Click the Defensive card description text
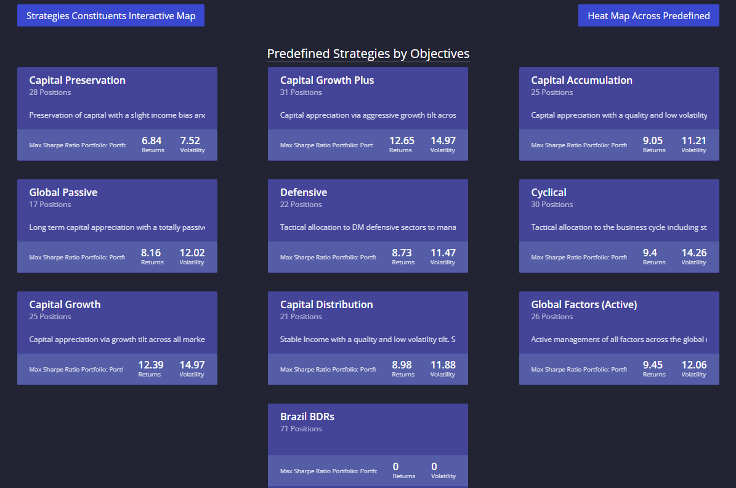This screenshot has height=488, width=736. [368, 227]
